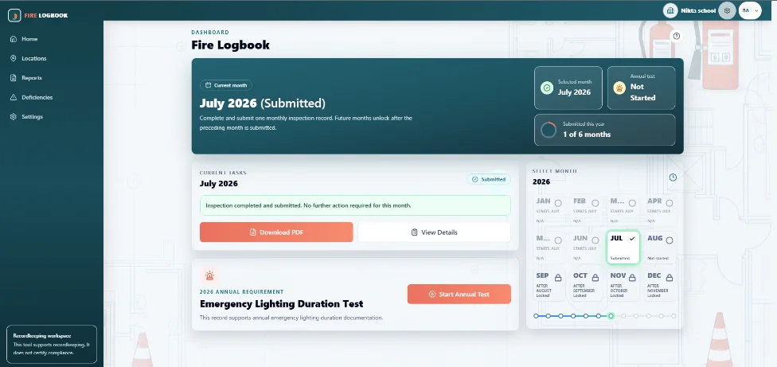The image size is (777, 367).
Task: Select the M... card between FEB and APR
Action: click(x=623, y=210)
